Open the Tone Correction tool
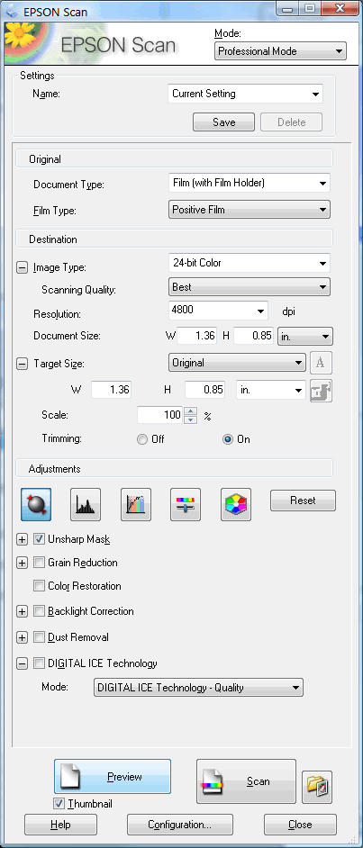The width and height of the screenshot is (363, 848). point(136,505)
